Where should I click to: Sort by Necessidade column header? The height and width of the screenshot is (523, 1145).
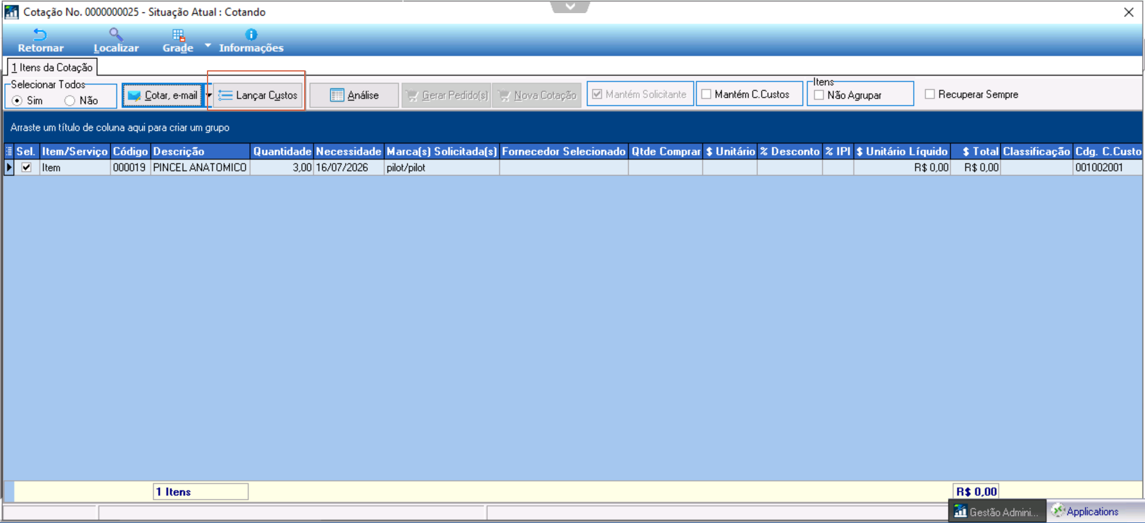pyautogui.click(x=348, y=151)
